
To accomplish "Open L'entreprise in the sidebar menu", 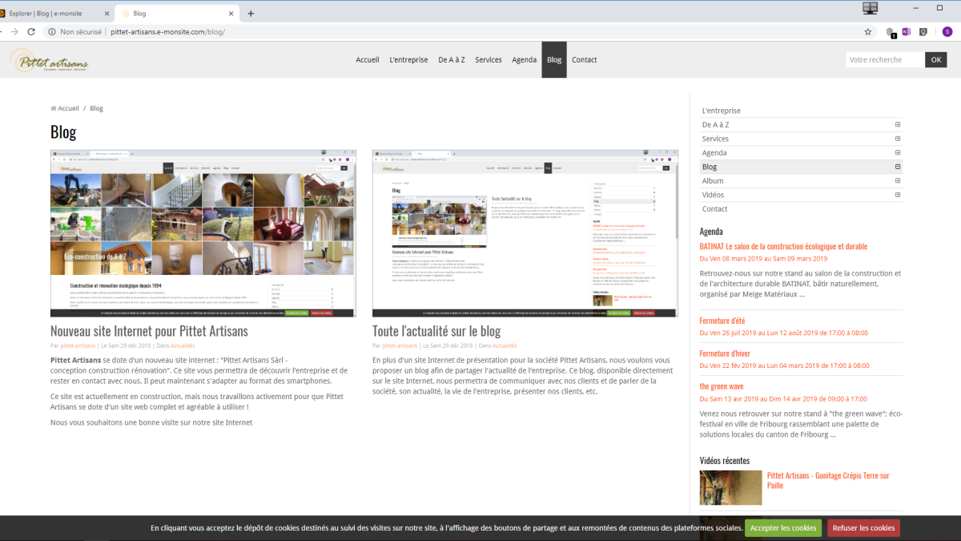I will 722,111.
